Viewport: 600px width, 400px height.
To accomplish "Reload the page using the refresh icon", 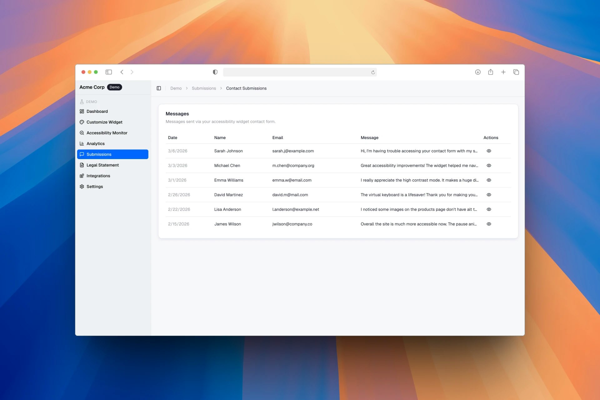I will [373, 72].
